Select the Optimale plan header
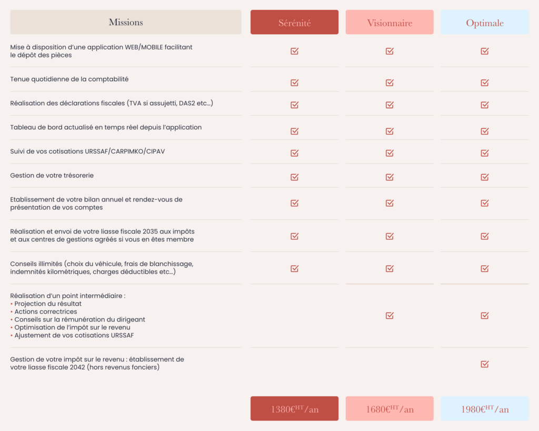 tap(484, 23)
